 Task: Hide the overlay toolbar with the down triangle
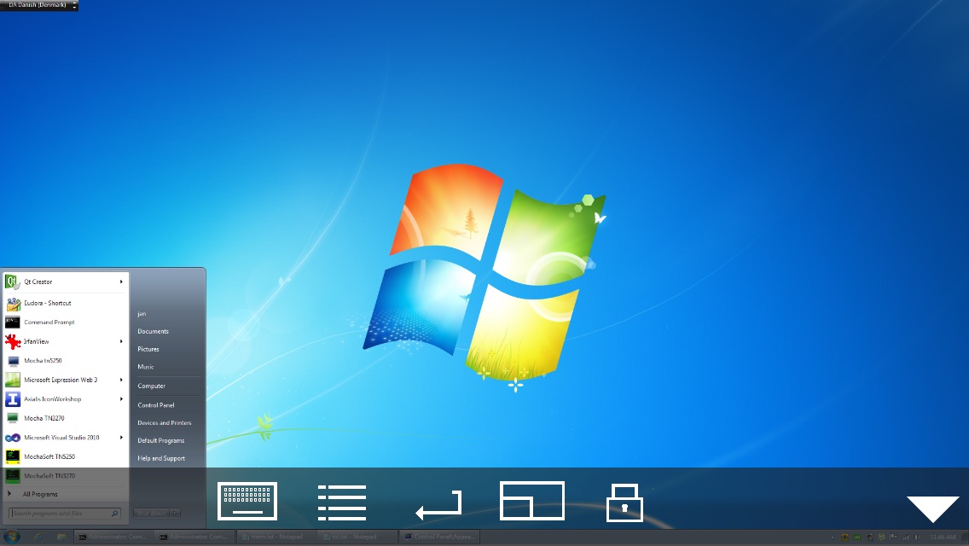point(932,508)
